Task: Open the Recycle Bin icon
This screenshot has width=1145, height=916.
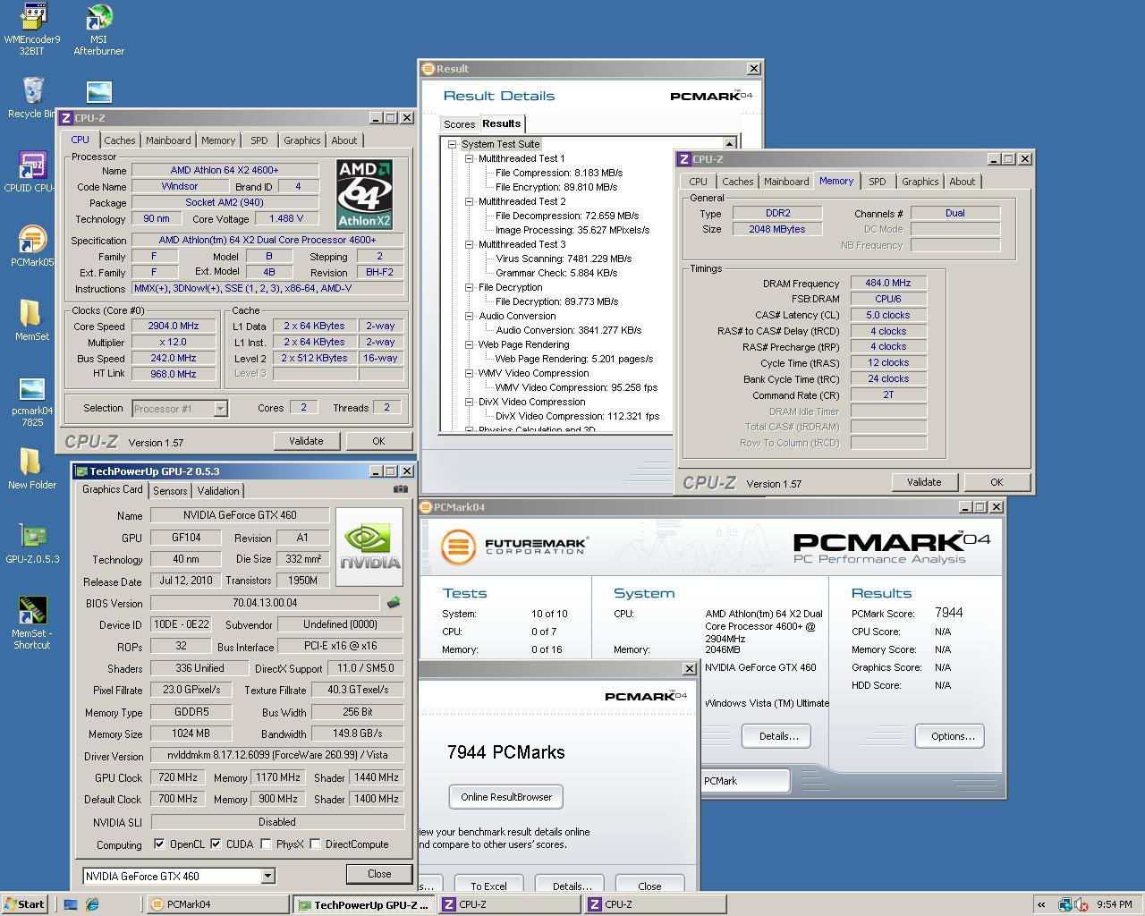Action: pos(32,98)
